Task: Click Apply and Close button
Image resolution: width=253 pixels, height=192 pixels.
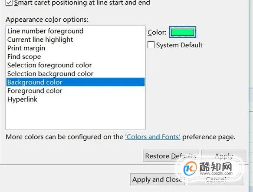Action: (x=158, y=179)
